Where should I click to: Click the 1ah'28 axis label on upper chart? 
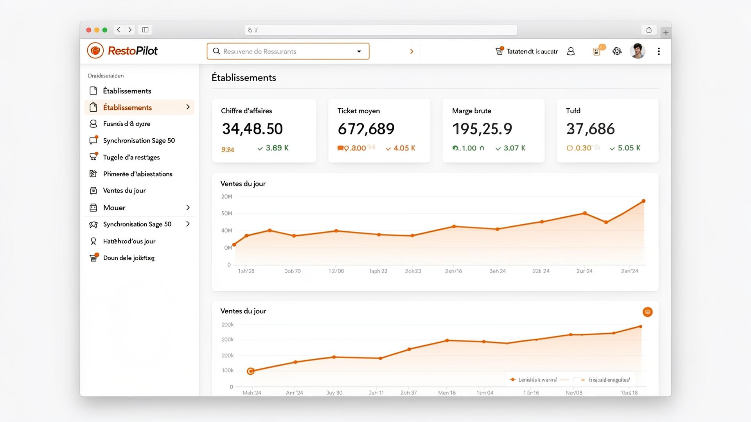pos(246,271)
